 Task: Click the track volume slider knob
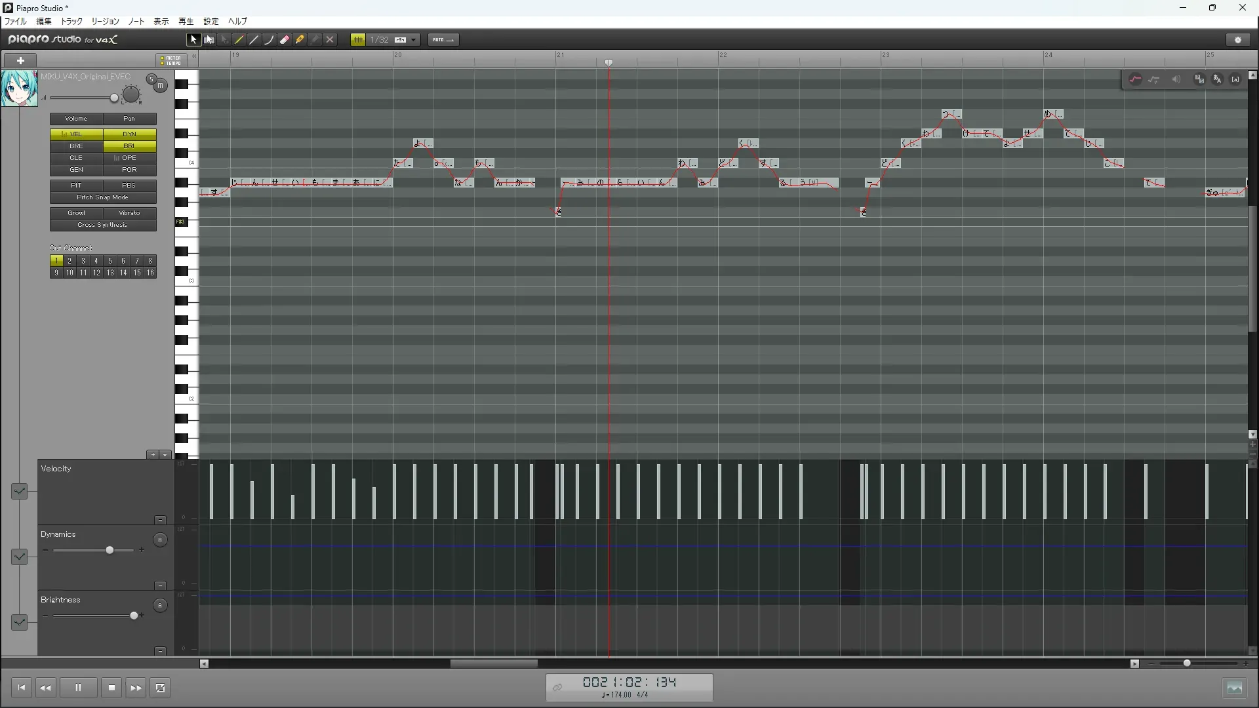click(114, 98)
